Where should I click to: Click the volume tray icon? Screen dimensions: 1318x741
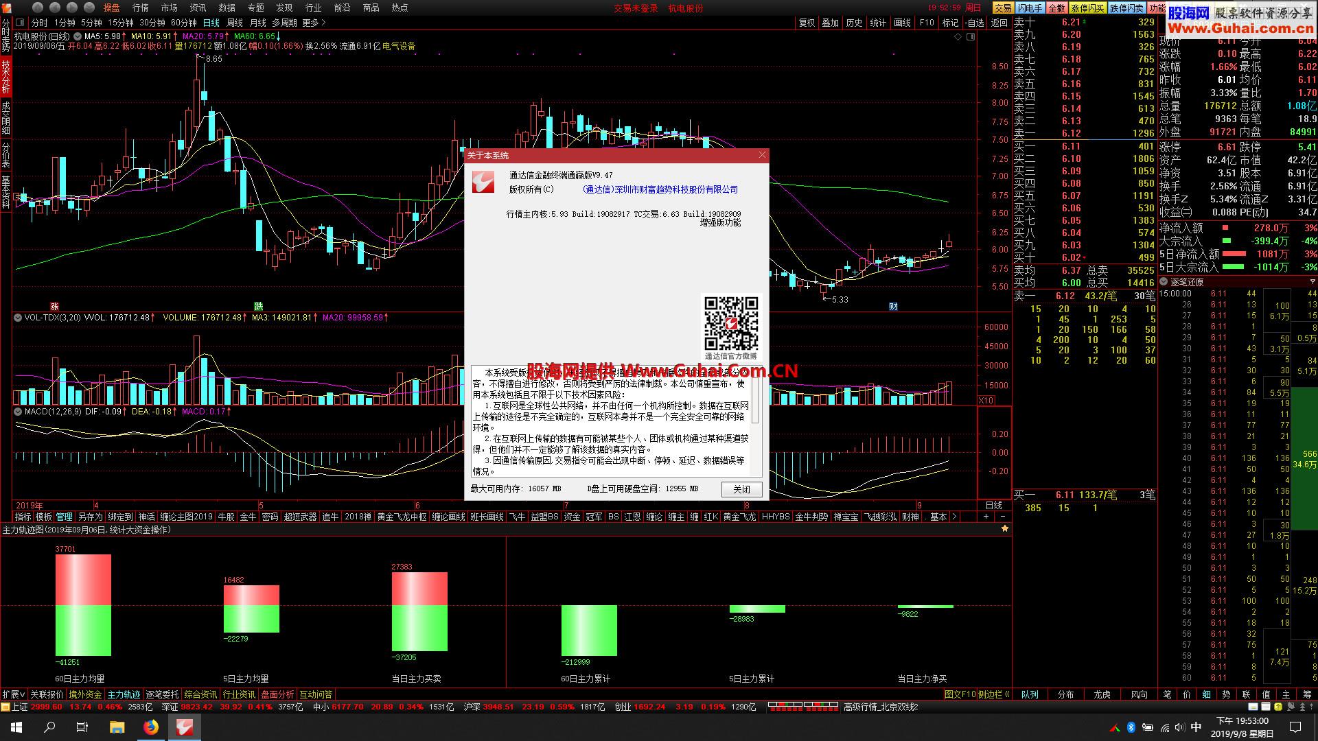point(1179,727)
